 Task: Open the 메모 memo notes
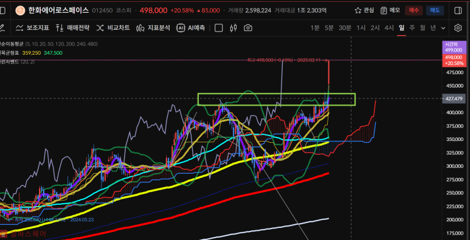pyautogui.click(x=390, y=10)
